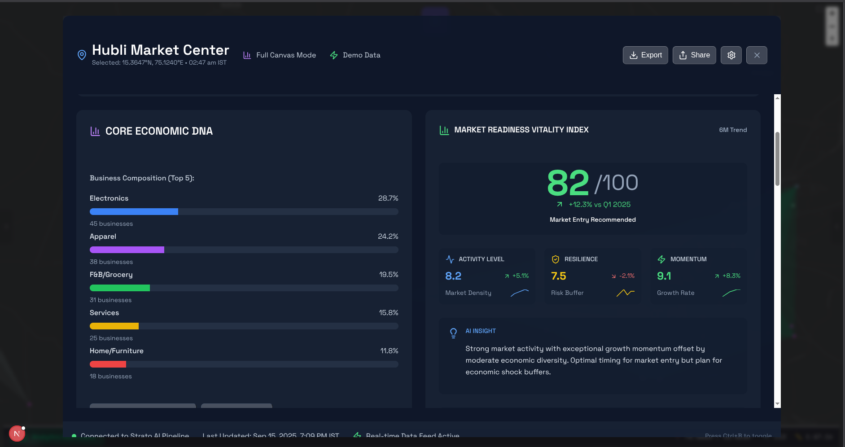The image size is (845, 447).
Task: Click the Connected to Strato AI Pipeline status
Action: tap(135, 435)
